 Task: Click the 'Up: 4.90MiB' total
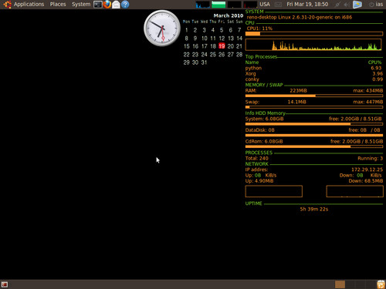[259, 181]
